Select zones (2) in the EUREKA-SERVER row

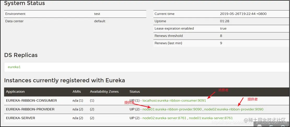92,118
